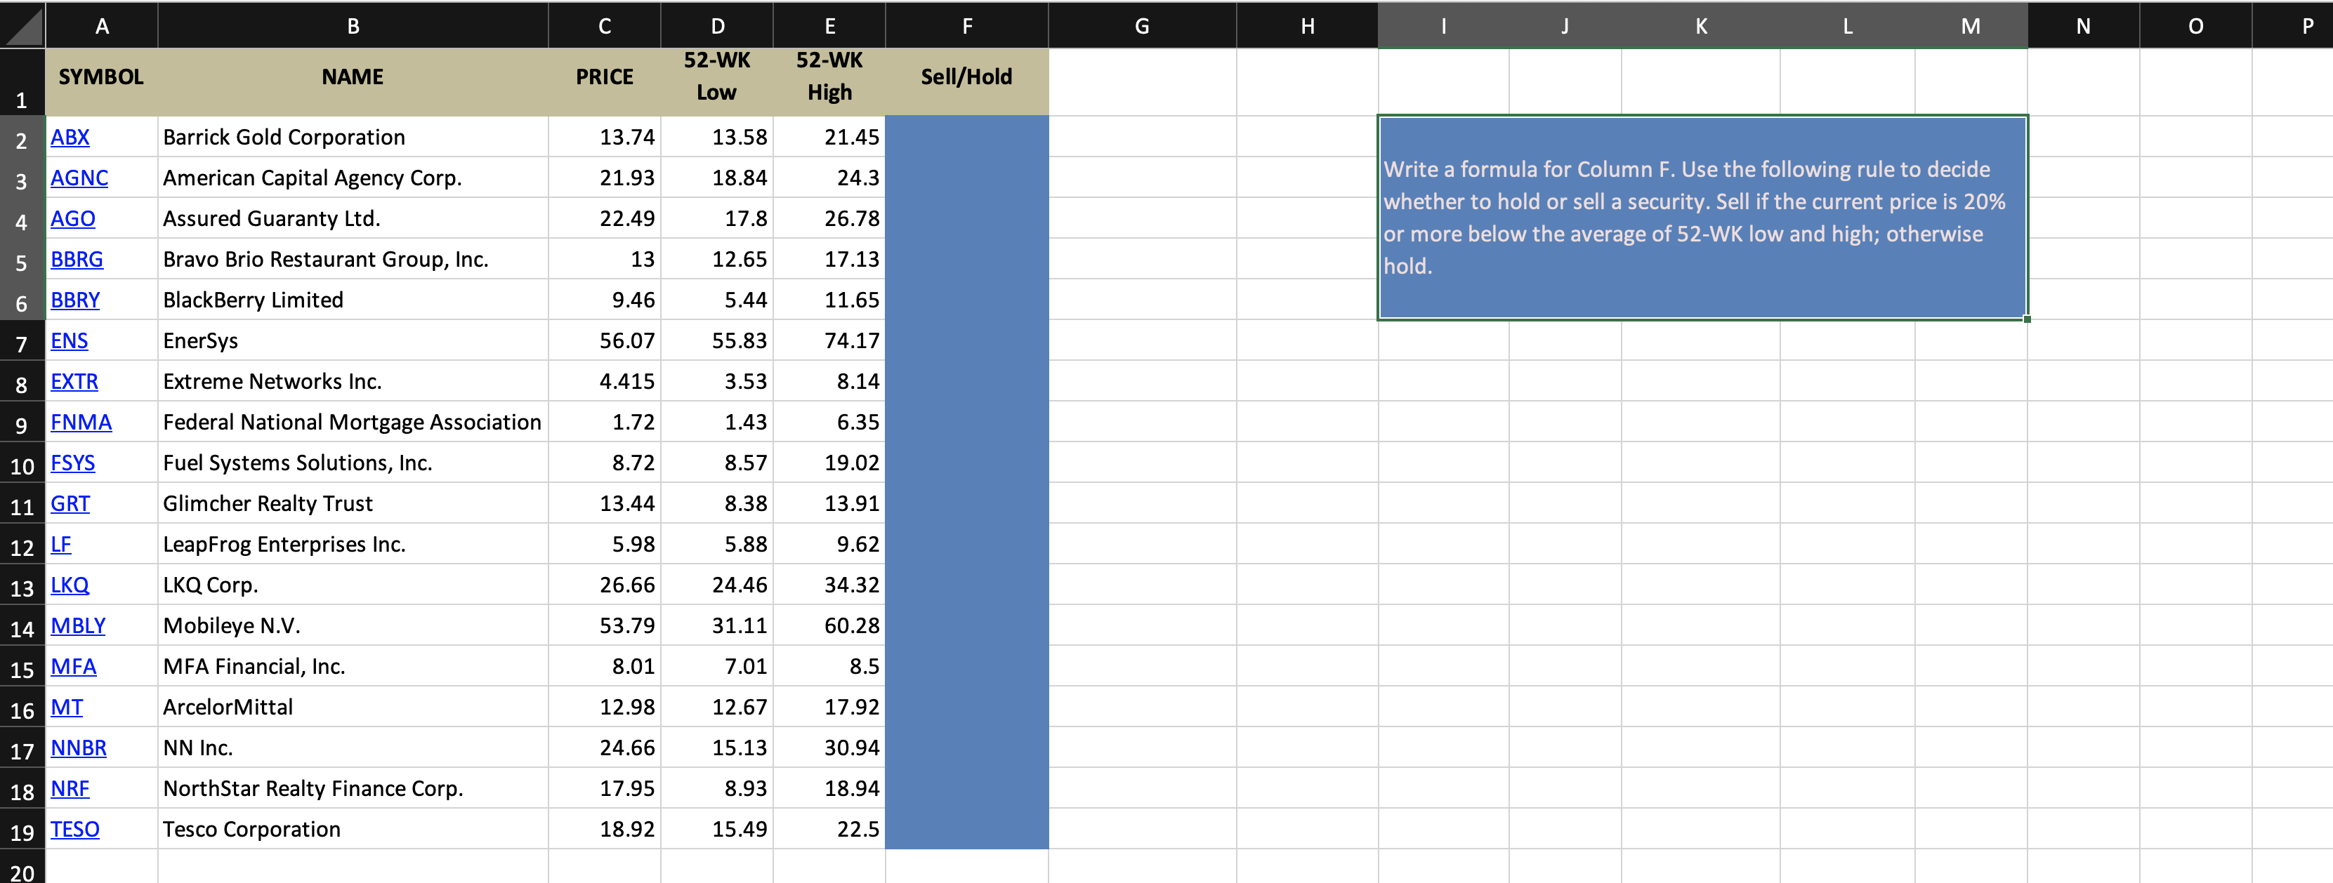Select column E header
The width and height of the screenshot is (2333, 883).
[829, 25]
